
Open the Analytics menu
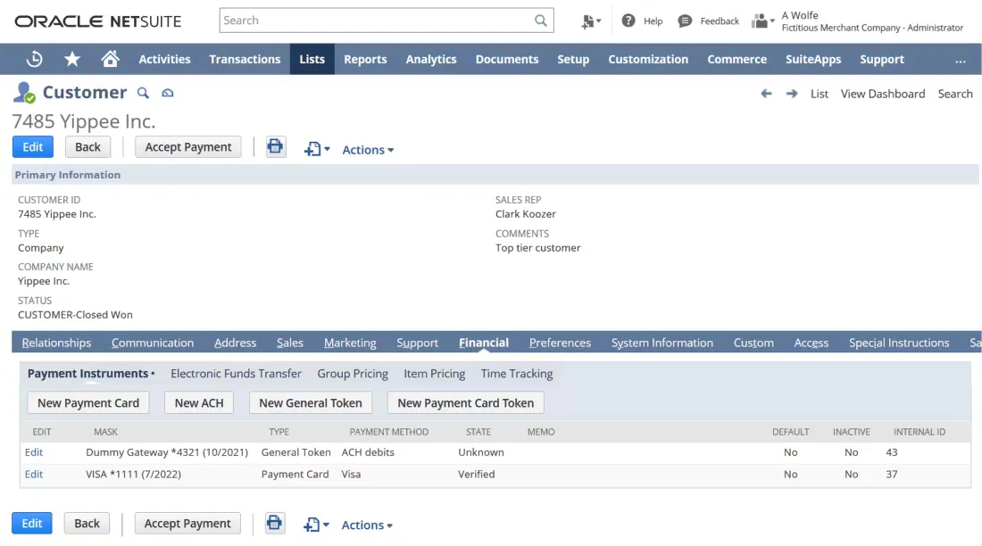pos(431,60)
